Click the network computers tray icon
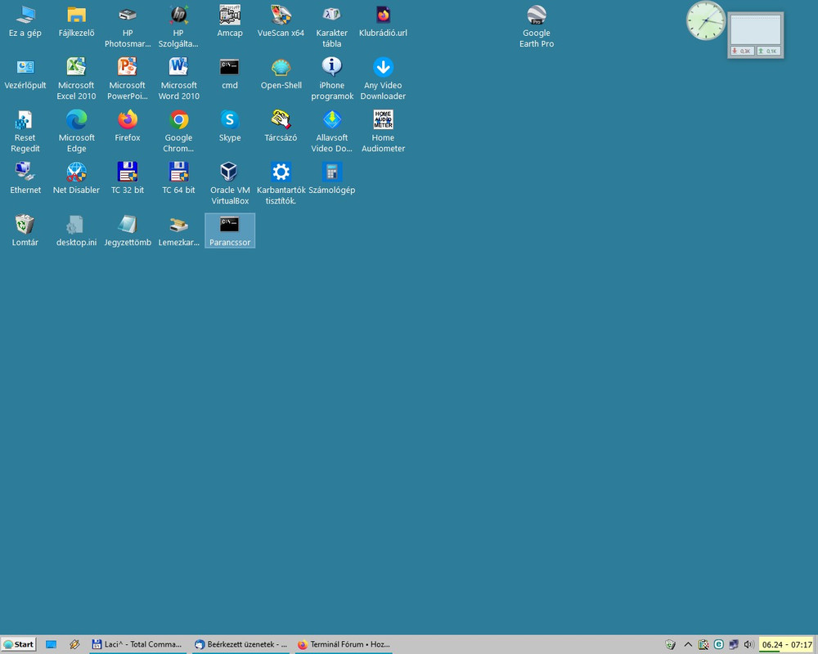 tap(734, 645)
